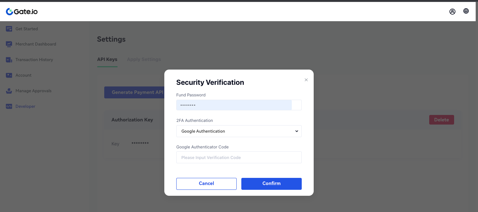Open the user profile icon
The height and width of the screenshot is (212, 478).
tap(452, 12)
